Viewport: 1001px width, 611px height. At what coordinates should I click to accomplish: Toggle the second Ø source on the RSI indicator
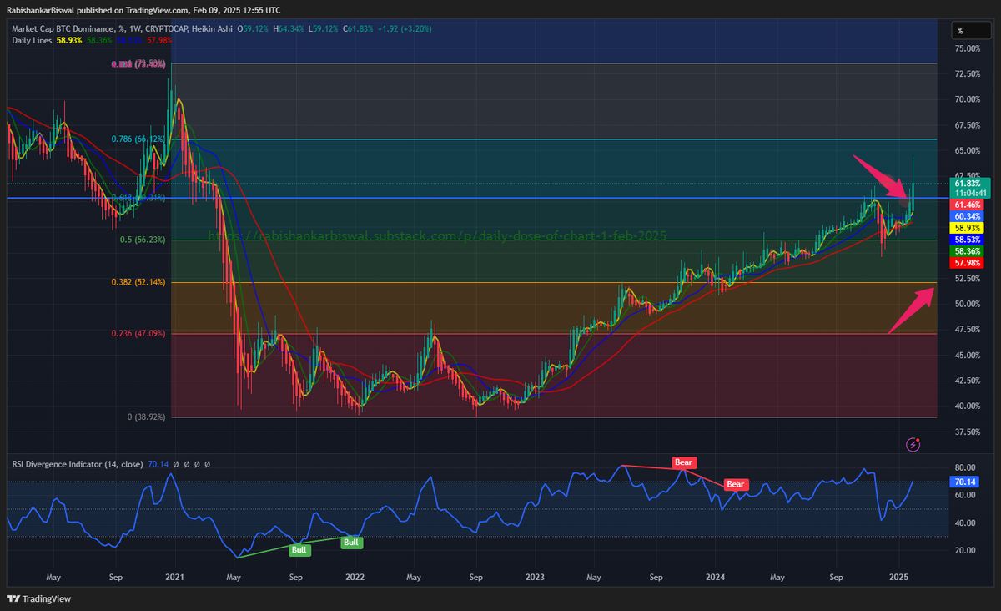pyautogui.click(x=186, y=464)
